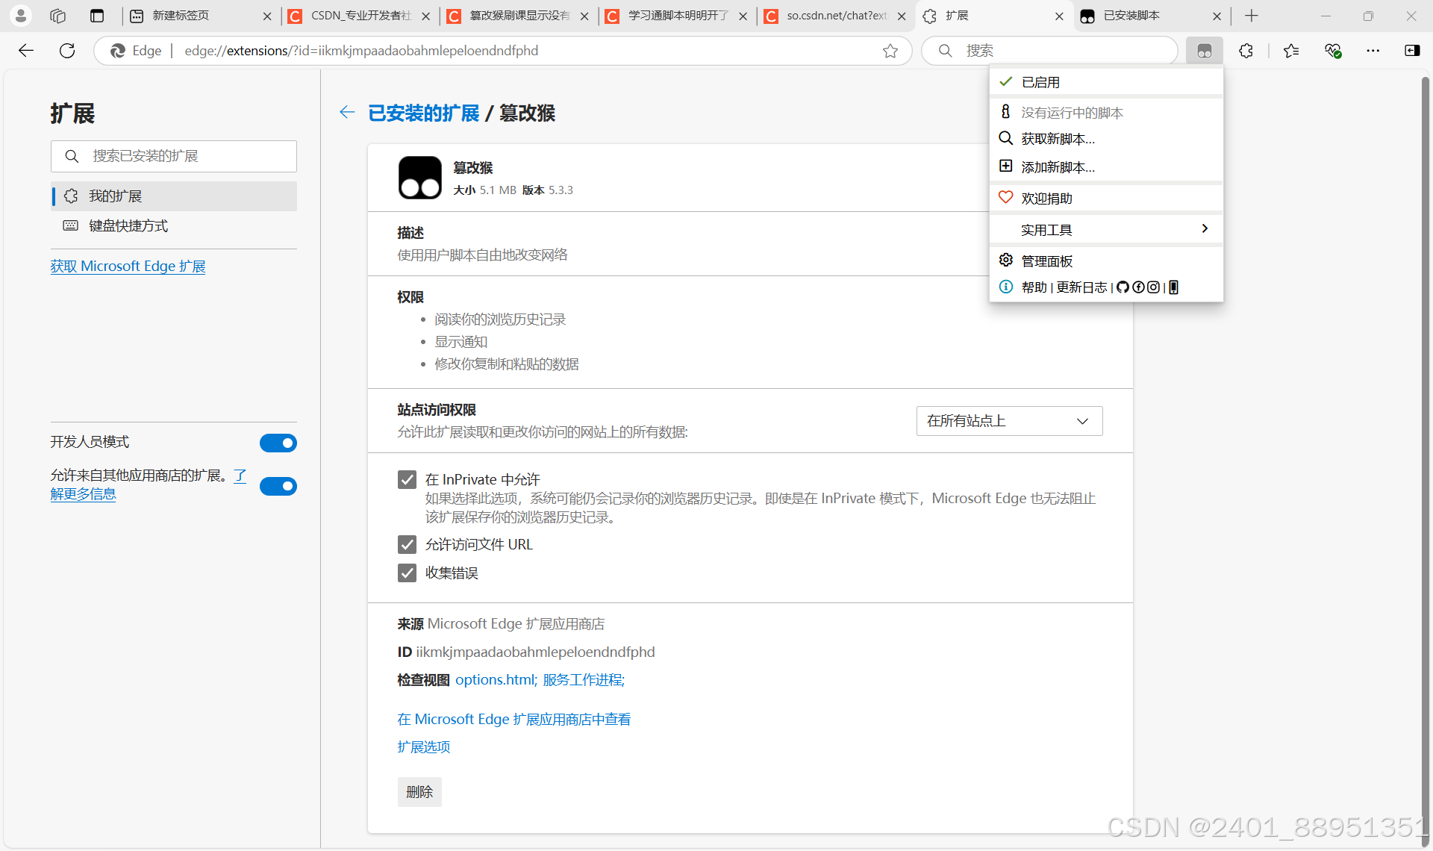Select 管理面板 in Tampermonkey menu
The image size is (1433, 851).
point(1046,261)
